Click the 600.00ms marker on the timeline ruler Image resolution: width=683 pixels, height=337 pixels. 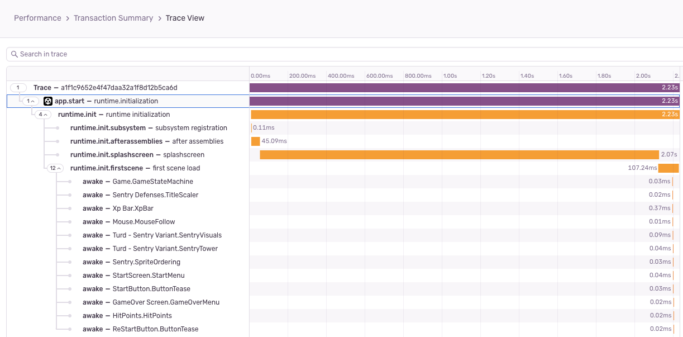click(380, 75)
